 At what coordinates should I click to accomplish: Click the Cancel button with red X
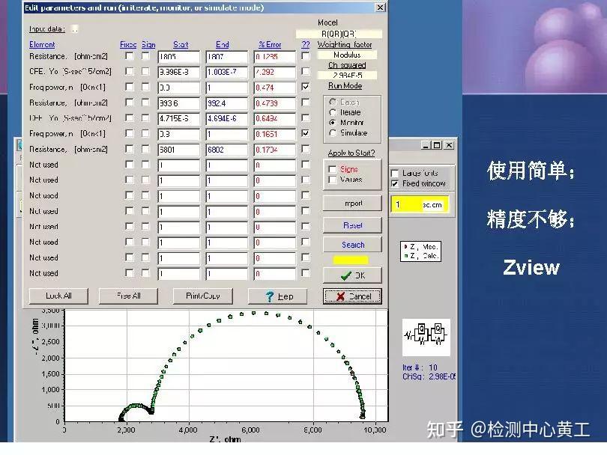[x=351, y=295]
